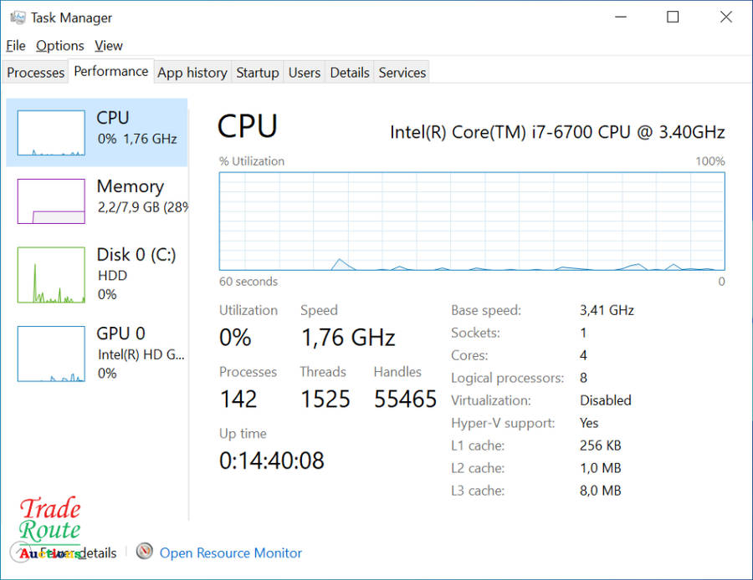Switch to the App history tab
753x580 pixels.
(x=192, y=73)
